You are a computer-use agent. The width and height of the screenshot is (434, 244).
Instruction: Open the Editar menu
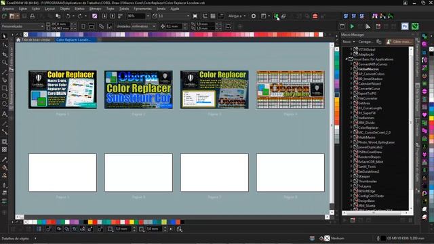(23, 9)
